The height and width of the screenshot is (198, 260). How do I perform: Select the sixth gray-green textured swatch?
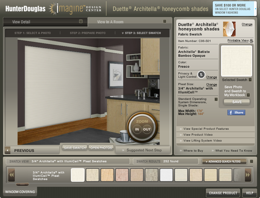(x=152, y=175)
